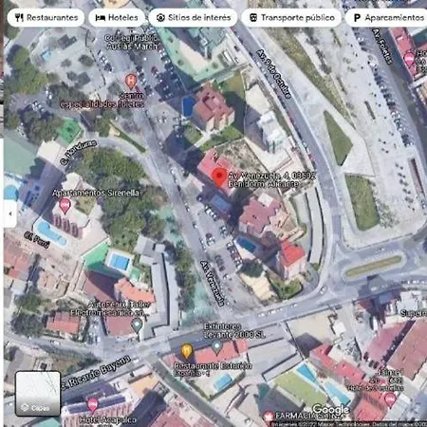Click the Av. Venezuela, 4 address label
Viewport: 427px width, 427px height.
[271, 179]
